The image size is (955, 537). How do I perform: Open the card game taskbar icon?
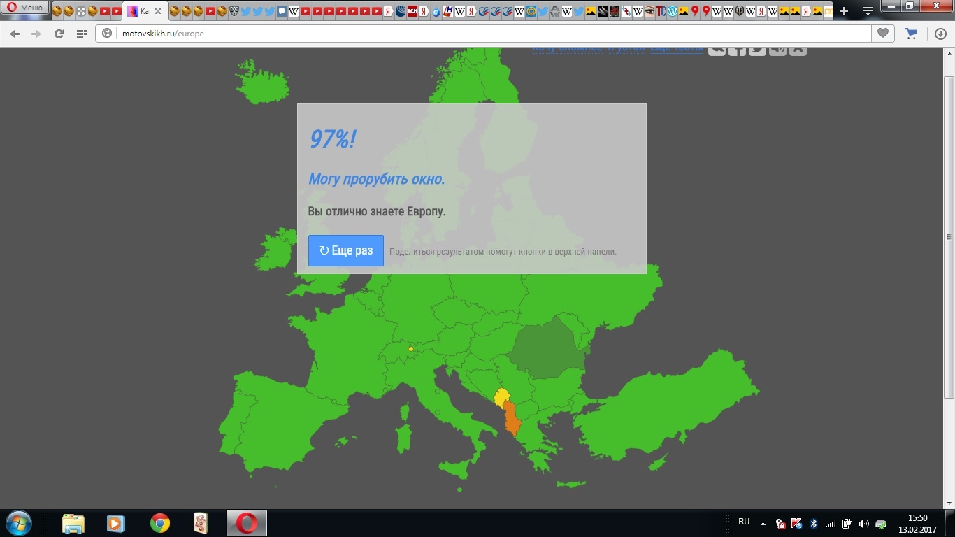click(203, 523)
